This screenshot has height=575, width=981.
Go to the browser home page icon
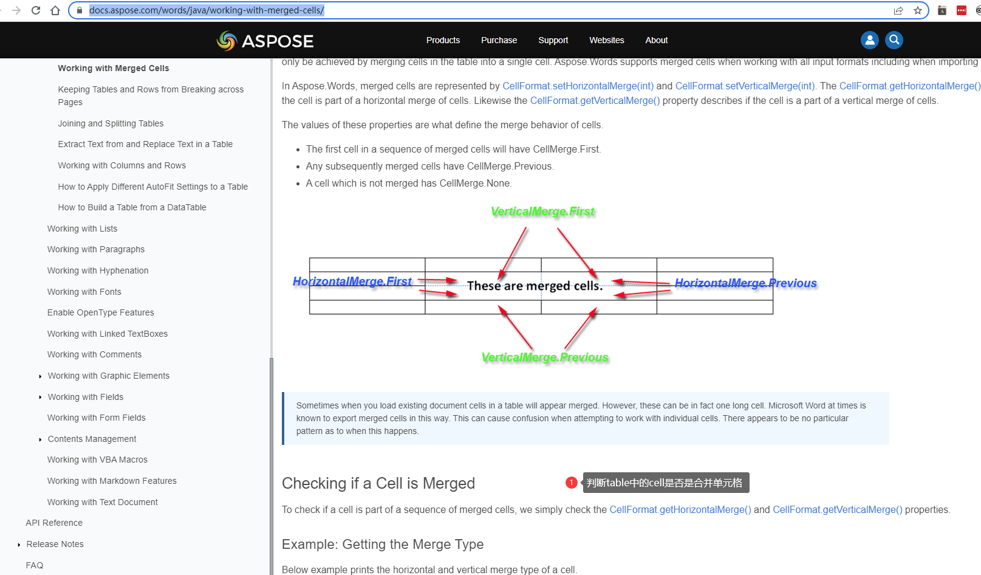(55, 10)
